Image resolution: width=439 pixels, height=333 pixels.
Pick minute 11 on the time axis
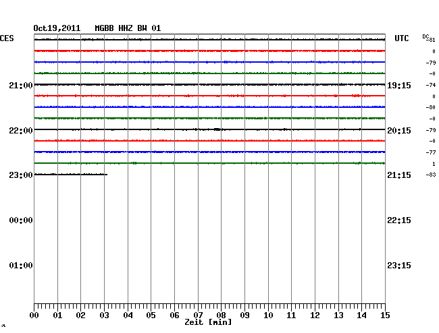click(291, 315)
